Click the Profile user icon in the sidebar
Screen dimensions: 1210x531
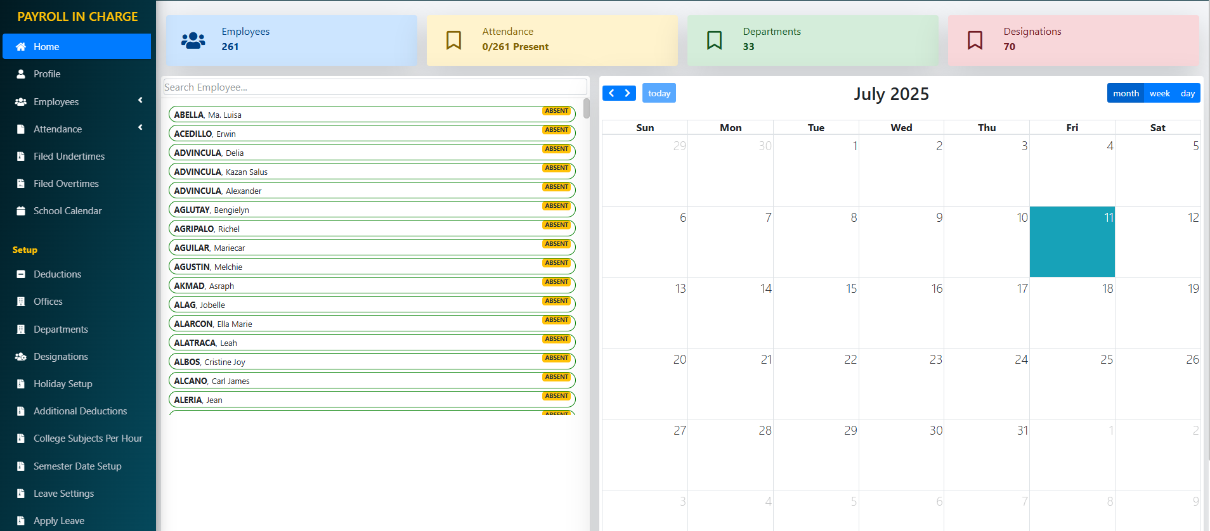coord(21,74)
